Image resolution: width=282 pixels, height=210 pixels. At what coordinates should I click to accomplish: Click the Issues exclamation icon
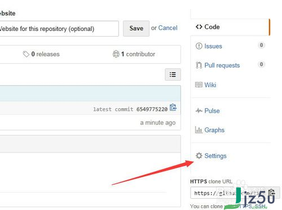pos(199,46)
